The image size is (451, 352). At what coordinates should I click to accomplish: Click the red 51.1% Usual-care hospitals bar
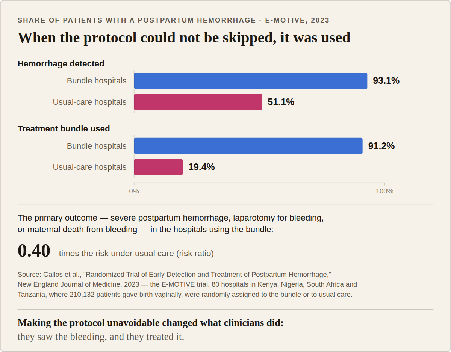click(198, 102)
